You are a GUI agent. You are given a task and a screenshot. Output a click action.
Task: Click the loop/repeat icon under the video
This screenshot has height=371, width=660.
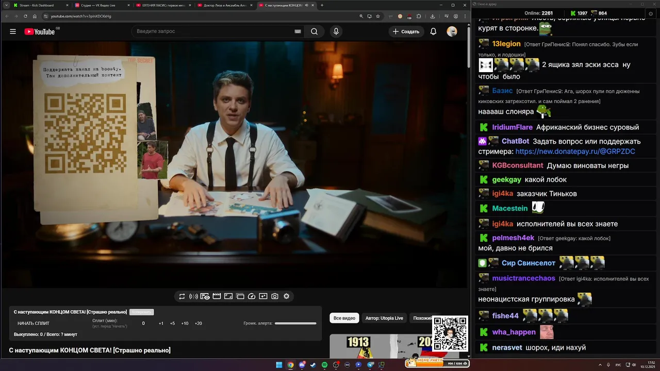pos(182,296)
